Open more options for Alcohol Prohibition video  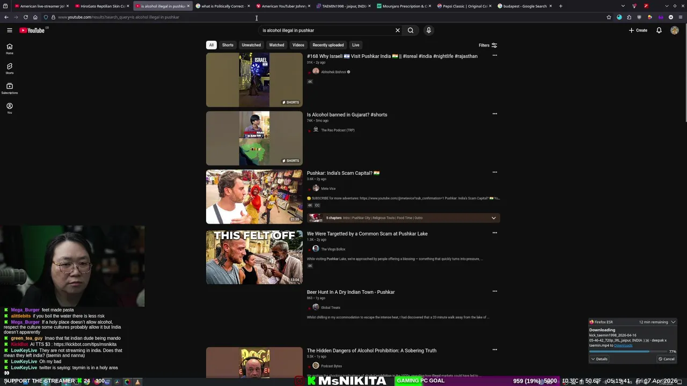click(495, 350)
